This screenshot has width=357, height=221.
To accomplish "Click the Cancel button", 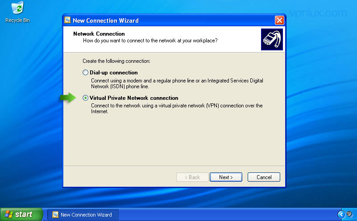I will pyautogui.click(x=264, y=177).
